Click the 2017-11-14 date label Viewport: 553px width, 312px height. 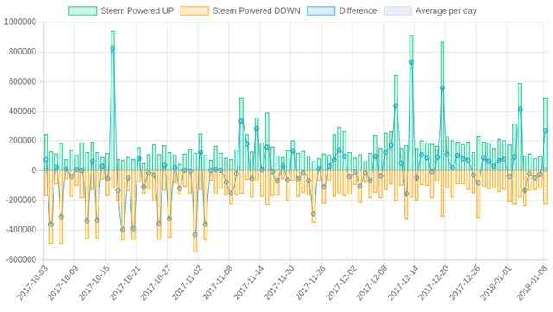click(x=248, y=283)
